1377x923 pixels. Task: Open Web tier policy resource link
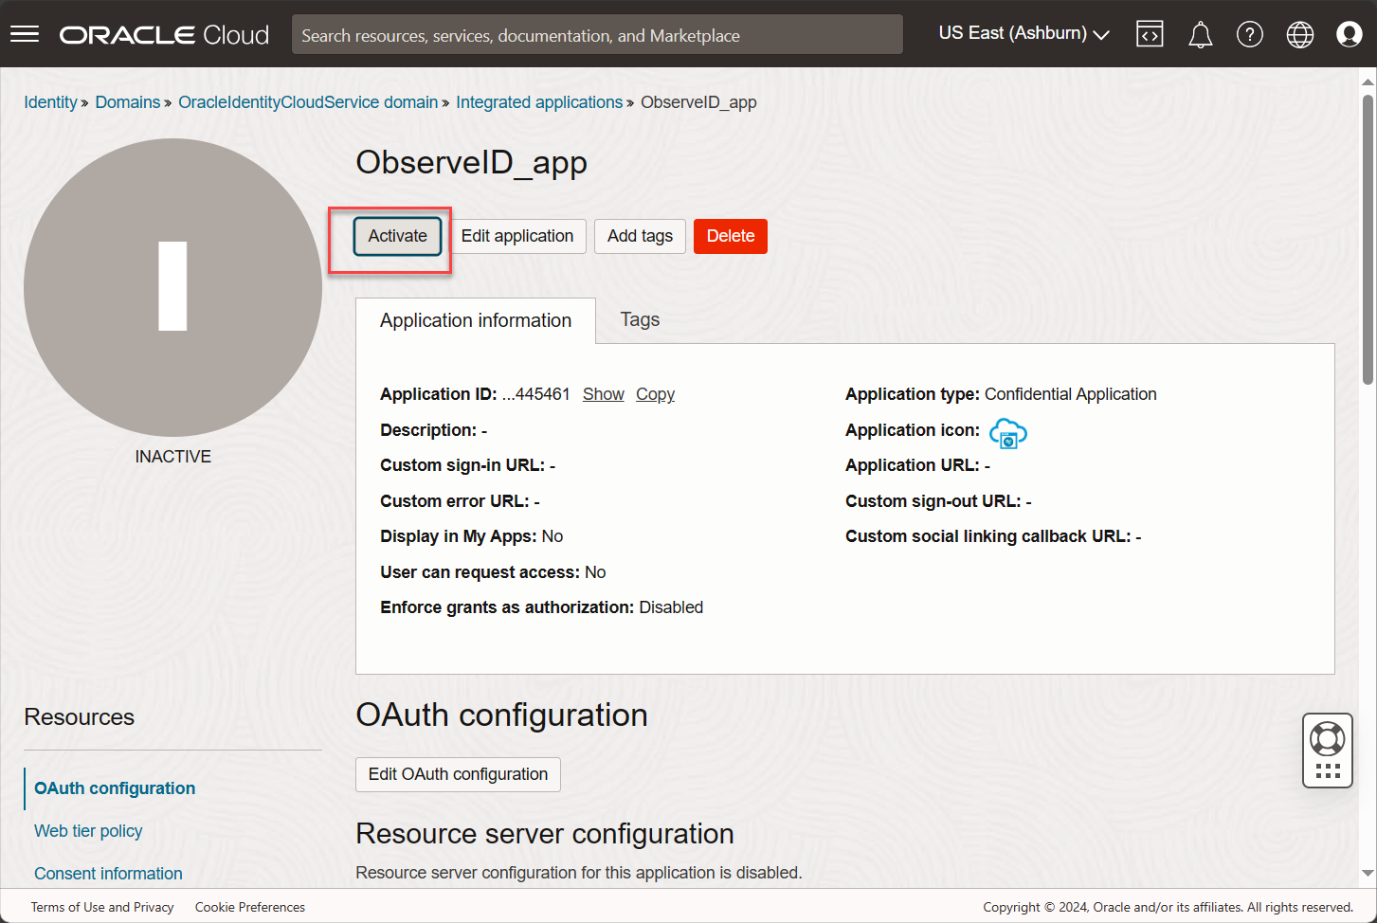88,831
